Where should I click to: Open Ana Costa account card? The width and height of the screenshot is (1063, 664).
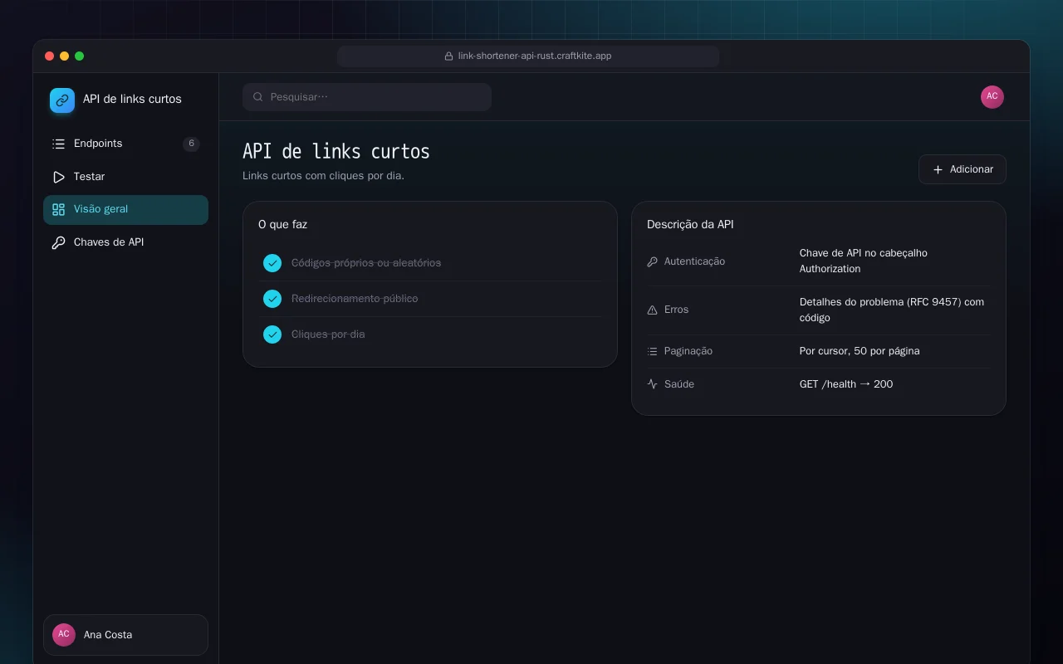[125, 635]
